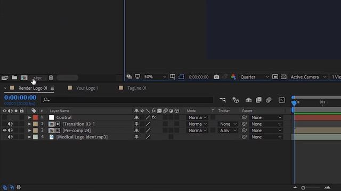The height and width of the screenshot is (191, 341).
Task: Open Show Channel color management icon
Action: (x=233, y=76)
